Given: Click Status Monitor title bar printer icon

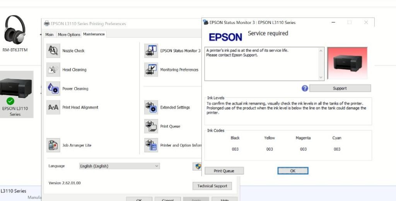Looking at the screenshot, I should pos(206,22).
